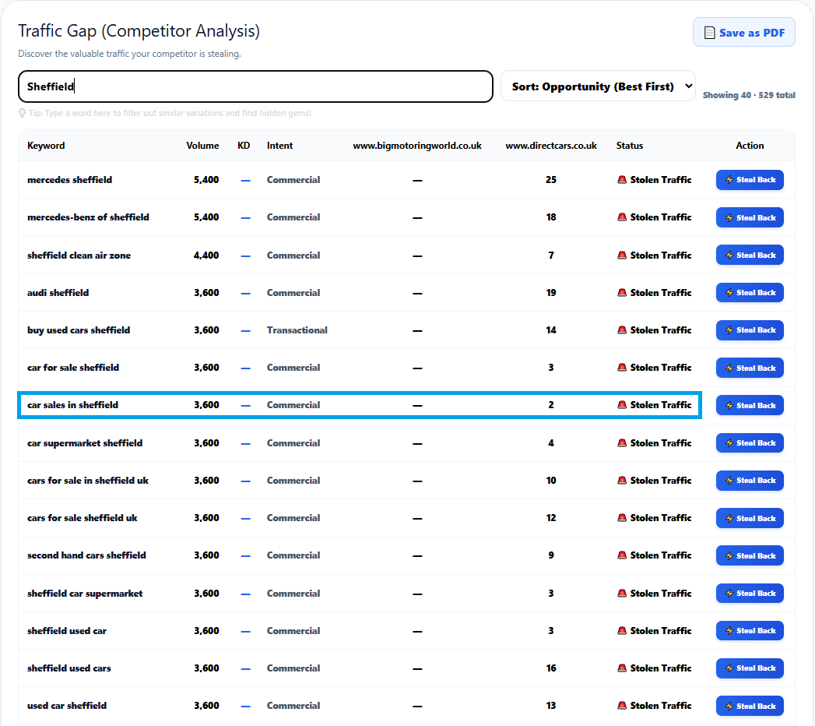Click Stolen Traffic status for car for sale sheffield
815x726 pixels.
coord(655,368)
